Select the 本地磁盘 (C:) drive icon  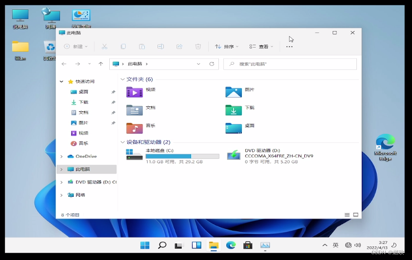click(134, 155)
